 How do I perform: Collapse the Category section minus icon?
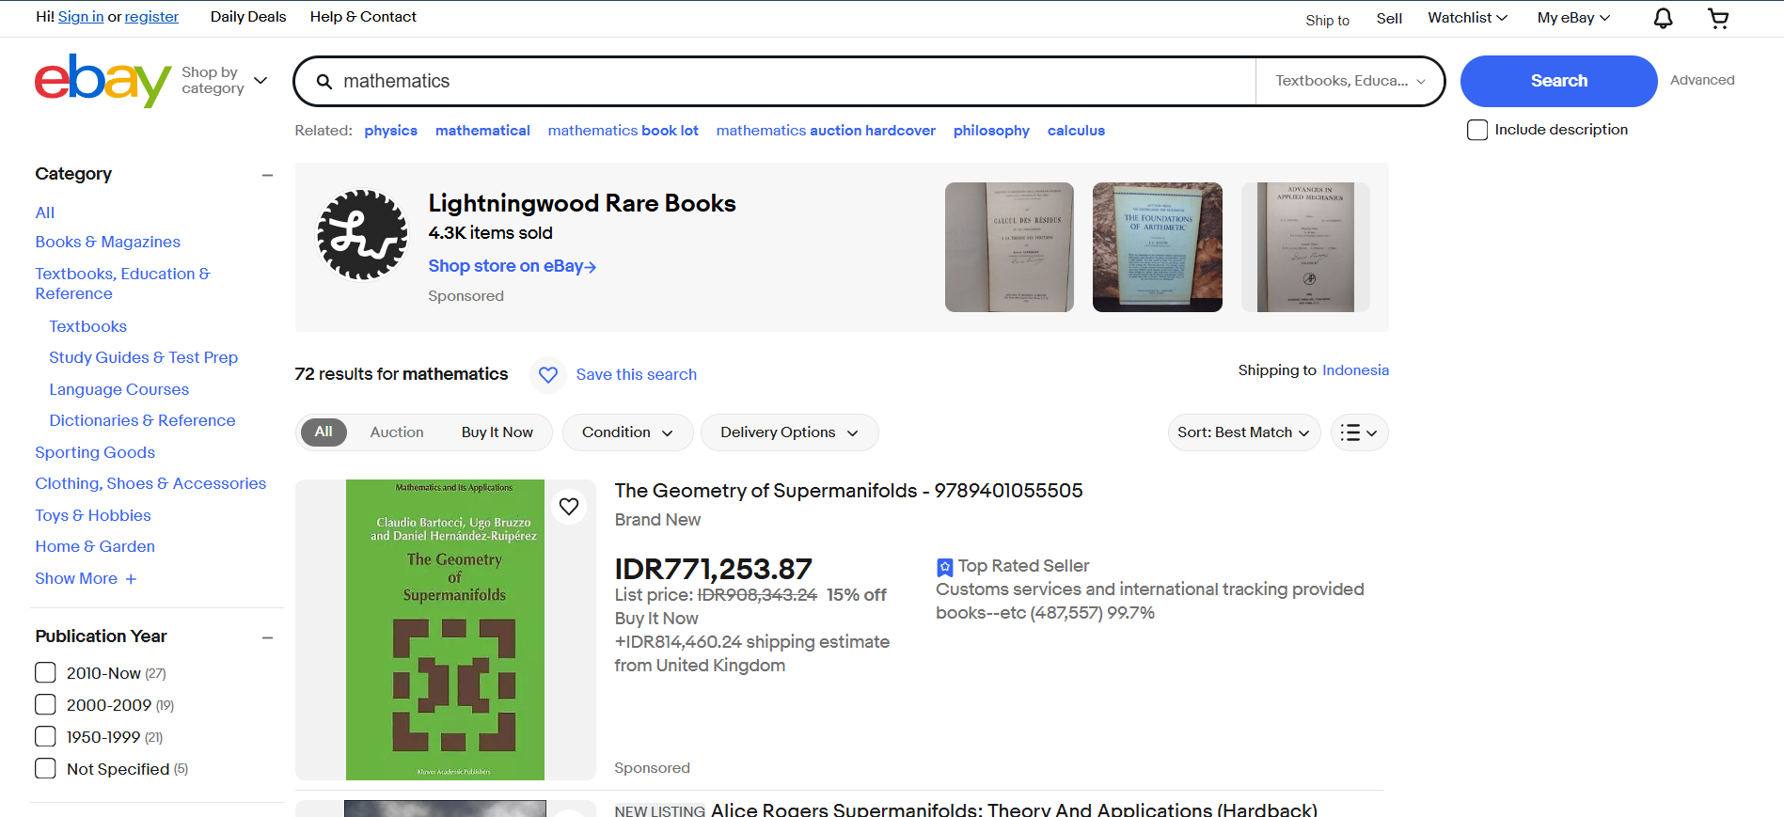click(x=268, y=175)
